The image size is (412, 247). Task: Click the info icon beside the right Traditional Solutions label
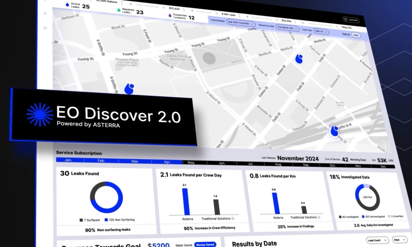(x=319, y=217)
